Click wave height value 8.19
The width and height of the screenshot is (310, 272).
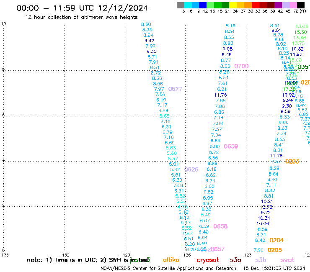pos(230,26)
